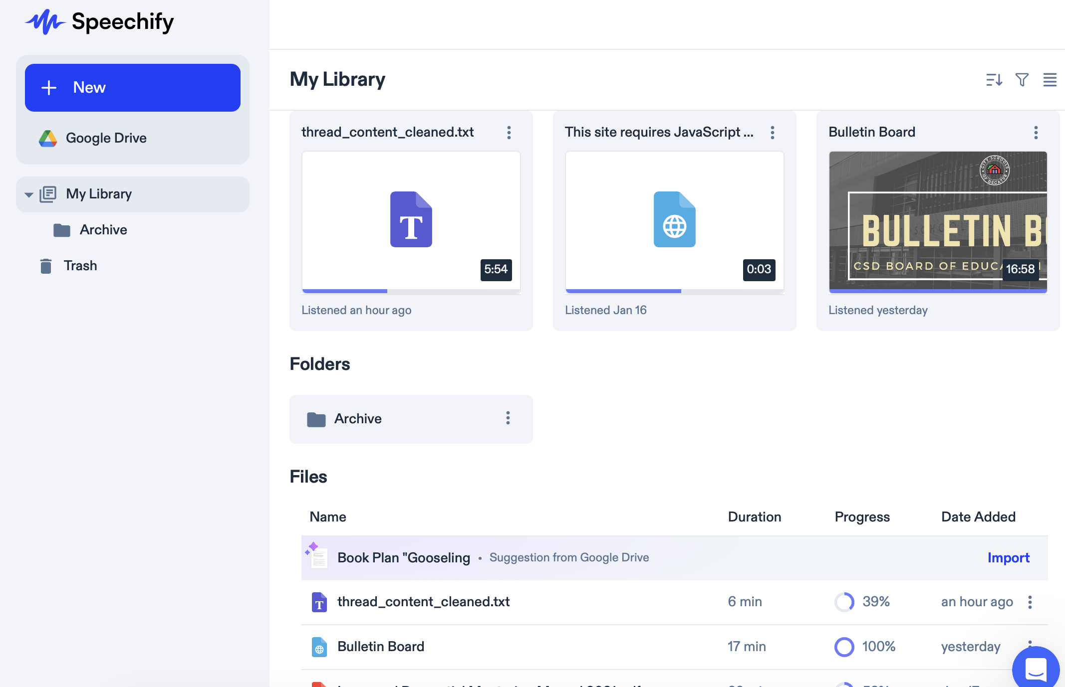Toggle visibility of My Library contents
This screenshot has height=687, width=1065.
(x=27, y=194)
